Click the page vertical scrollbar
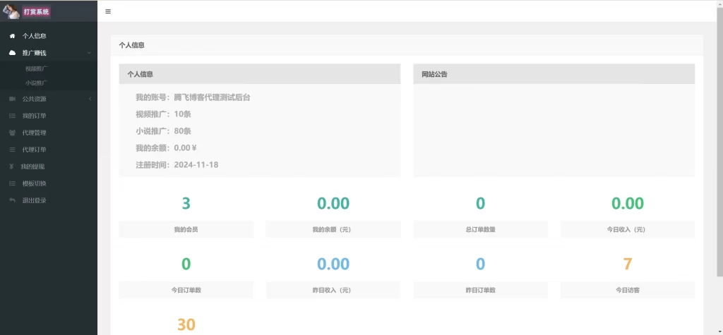Screen dimensions: 723x335 point(719,141)
